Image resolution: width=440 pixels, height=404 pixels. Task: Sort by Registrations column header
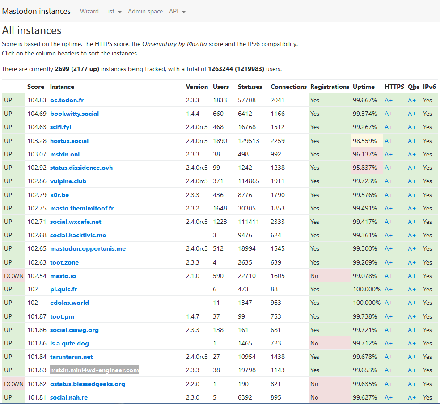click(330, 87)
